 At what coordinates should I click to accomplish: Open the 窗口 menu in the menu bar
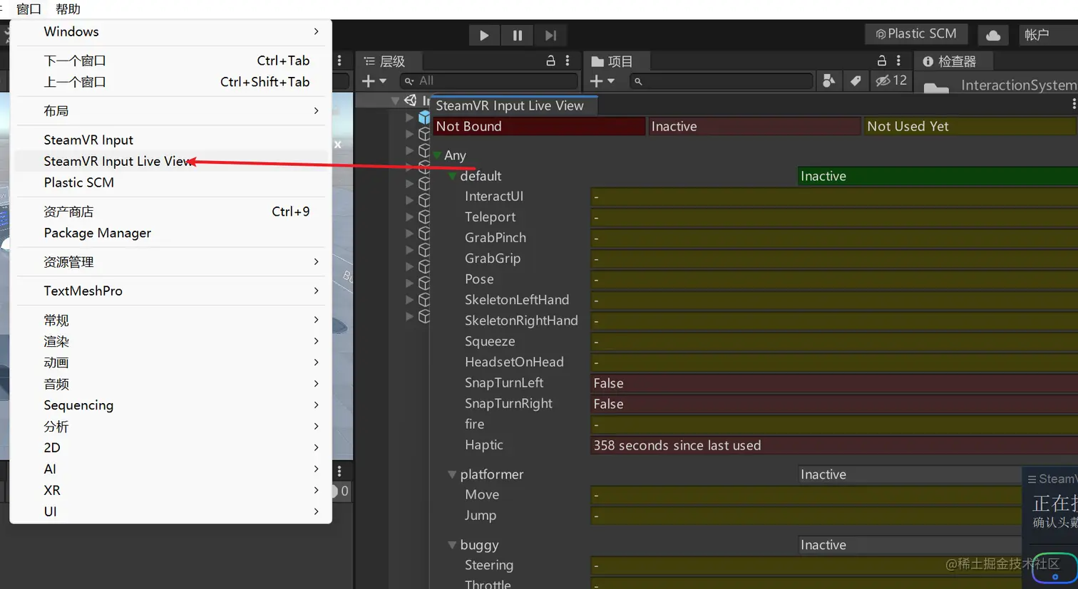click(29, 9)
